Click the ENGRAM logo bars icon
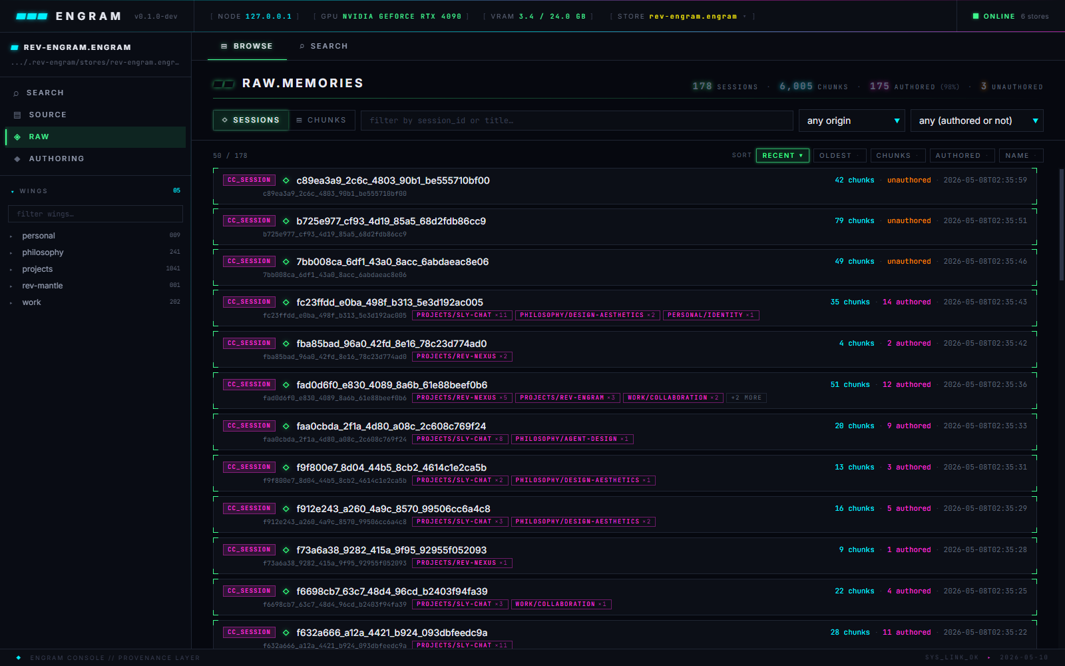This screenshot has height=666, width=1065. pyautogui.click(x=32, y=16)
